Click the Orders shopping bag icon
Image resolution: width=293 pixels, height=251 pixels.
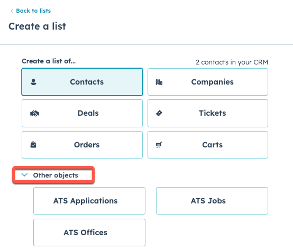33,145
